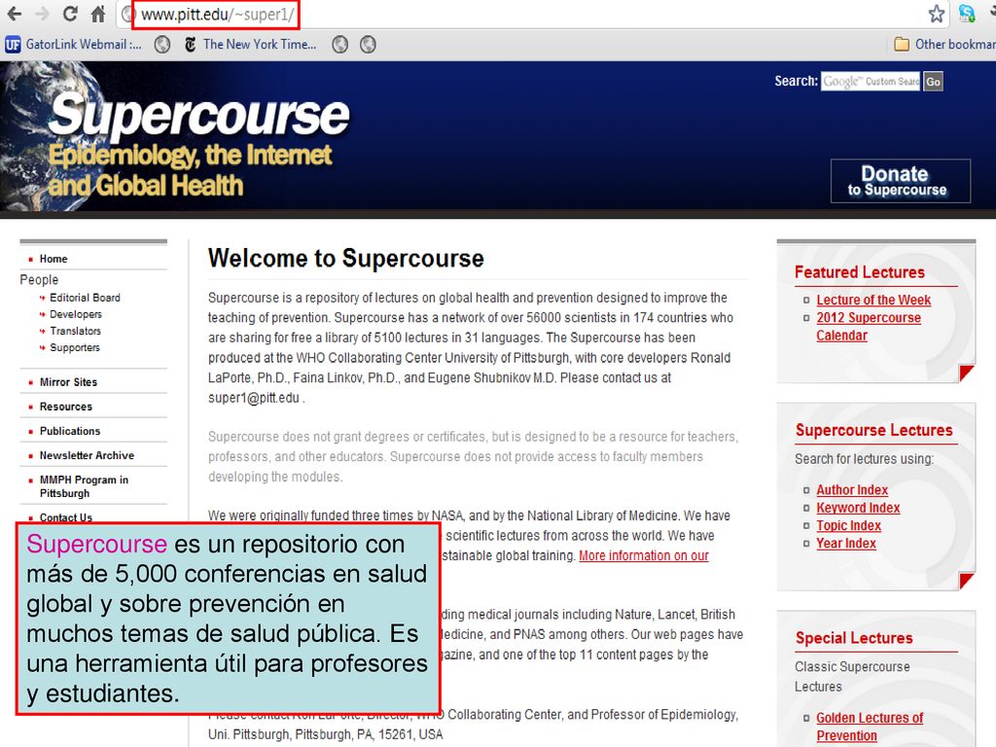Open the Developers link

[76, 314]
